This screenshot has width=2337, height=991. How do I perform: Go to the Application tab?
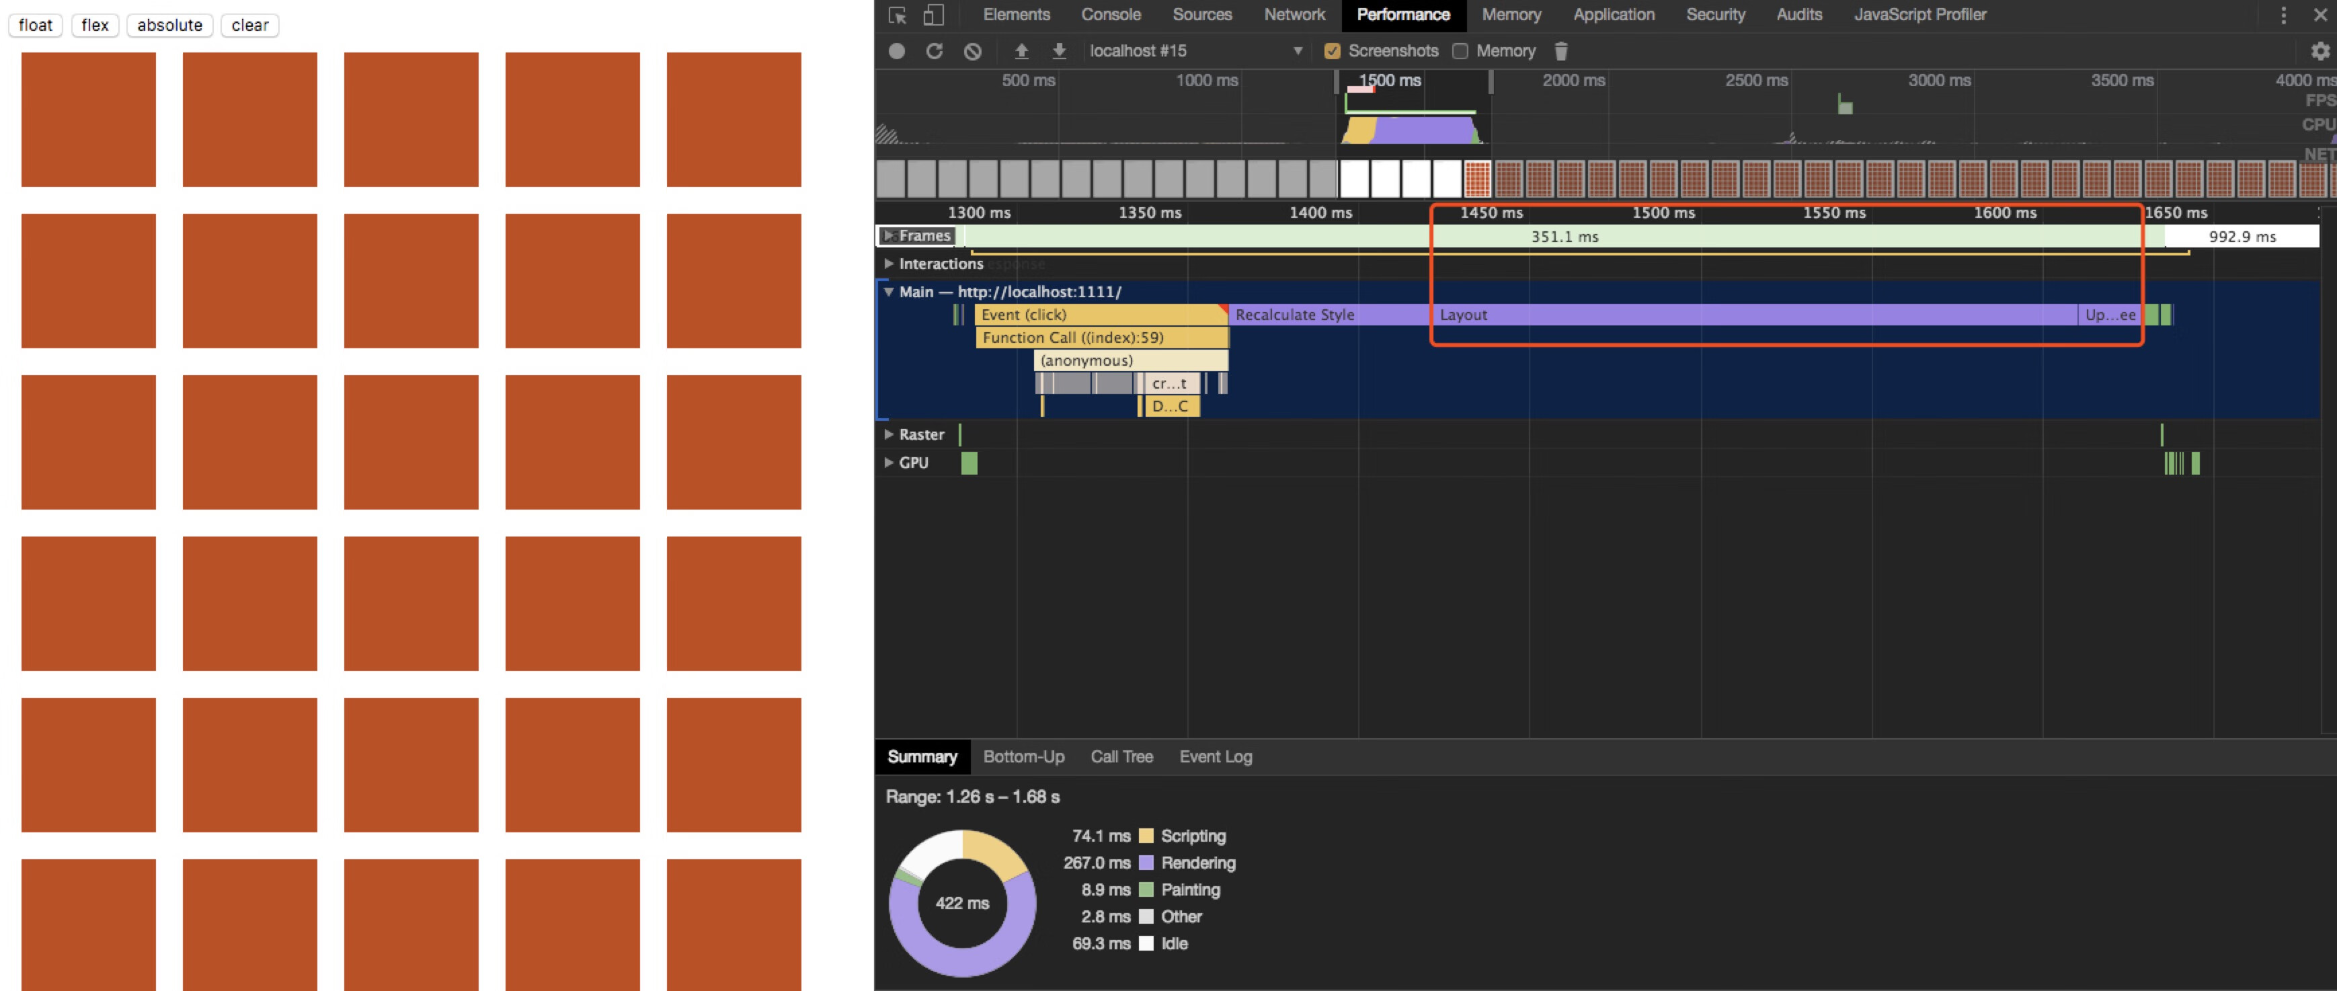[x=1614, y=15]
